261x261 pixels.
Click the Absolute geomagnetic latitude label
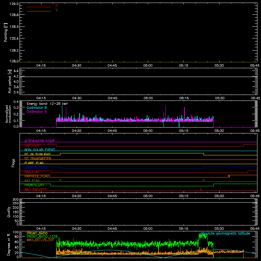[x=225, y=233]
